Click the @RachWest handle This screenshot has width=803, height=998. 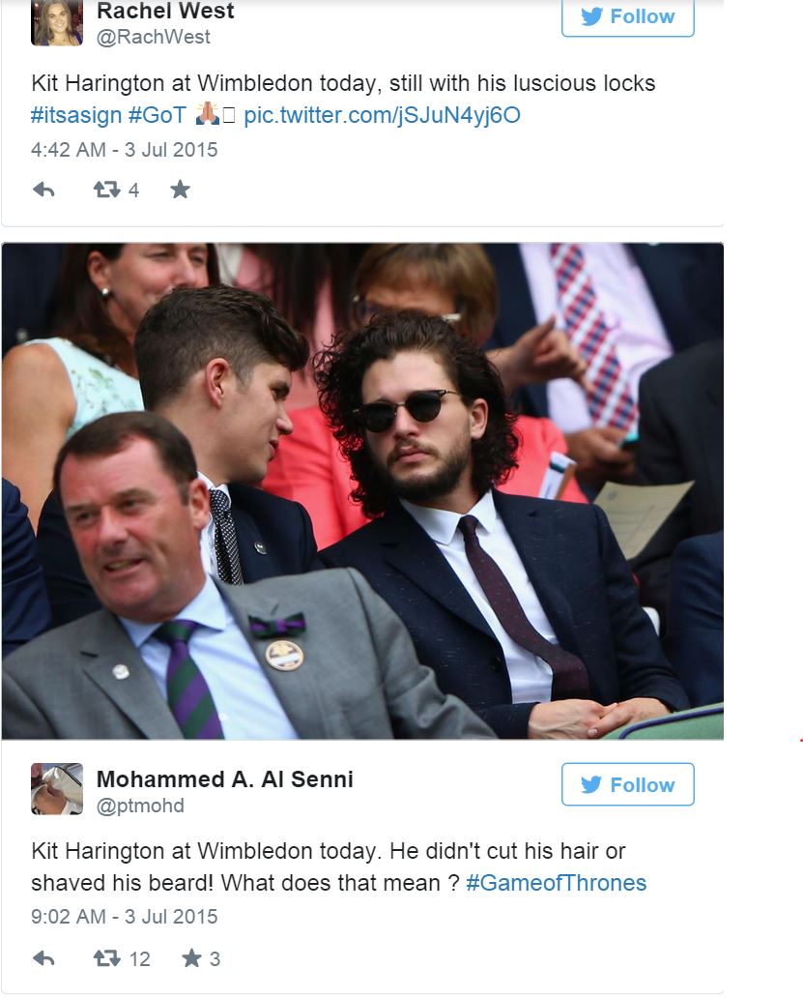(x=154, y=37)
